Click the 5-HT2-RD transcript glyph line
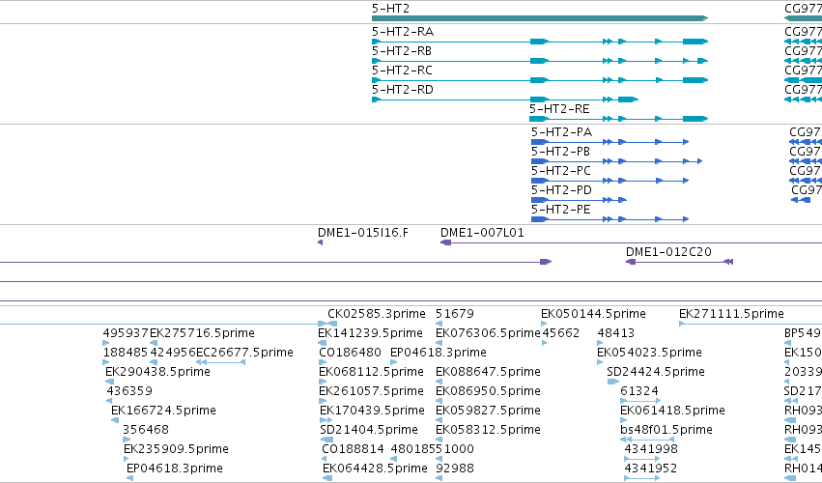822x483 pixels. (505, 99)
